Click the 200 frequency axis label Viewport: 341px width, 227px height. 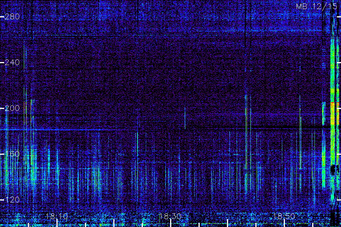(12, 108)
